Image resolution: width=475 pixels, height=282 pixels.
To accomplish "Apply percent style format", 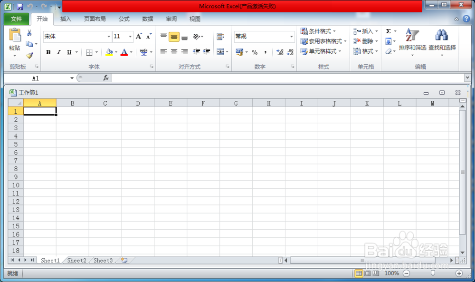I will 255,52.
